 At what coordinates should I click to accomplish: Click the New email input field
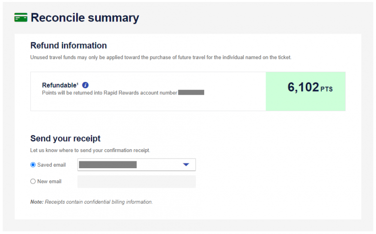[137, 182]
